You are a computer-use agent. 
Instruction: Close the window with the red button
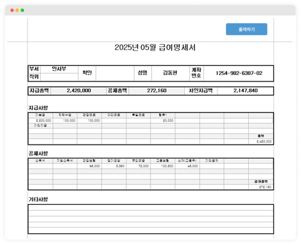pos(12,10)
